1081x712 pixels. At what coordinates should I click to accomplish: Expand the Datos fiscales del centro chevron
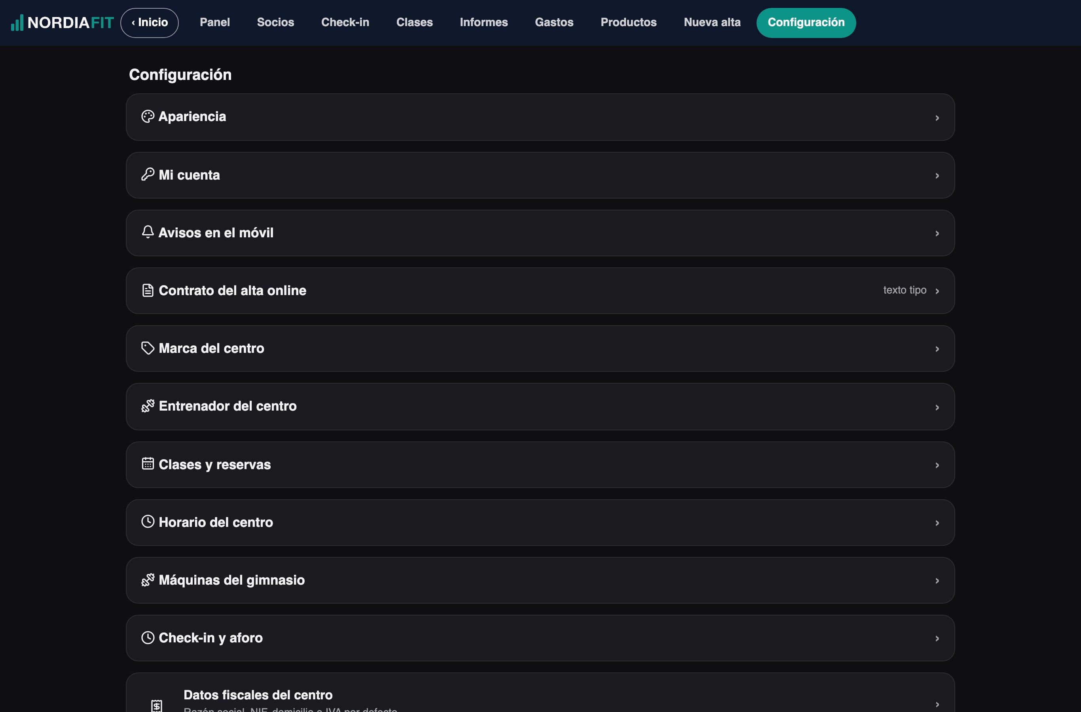coord(937,704)
